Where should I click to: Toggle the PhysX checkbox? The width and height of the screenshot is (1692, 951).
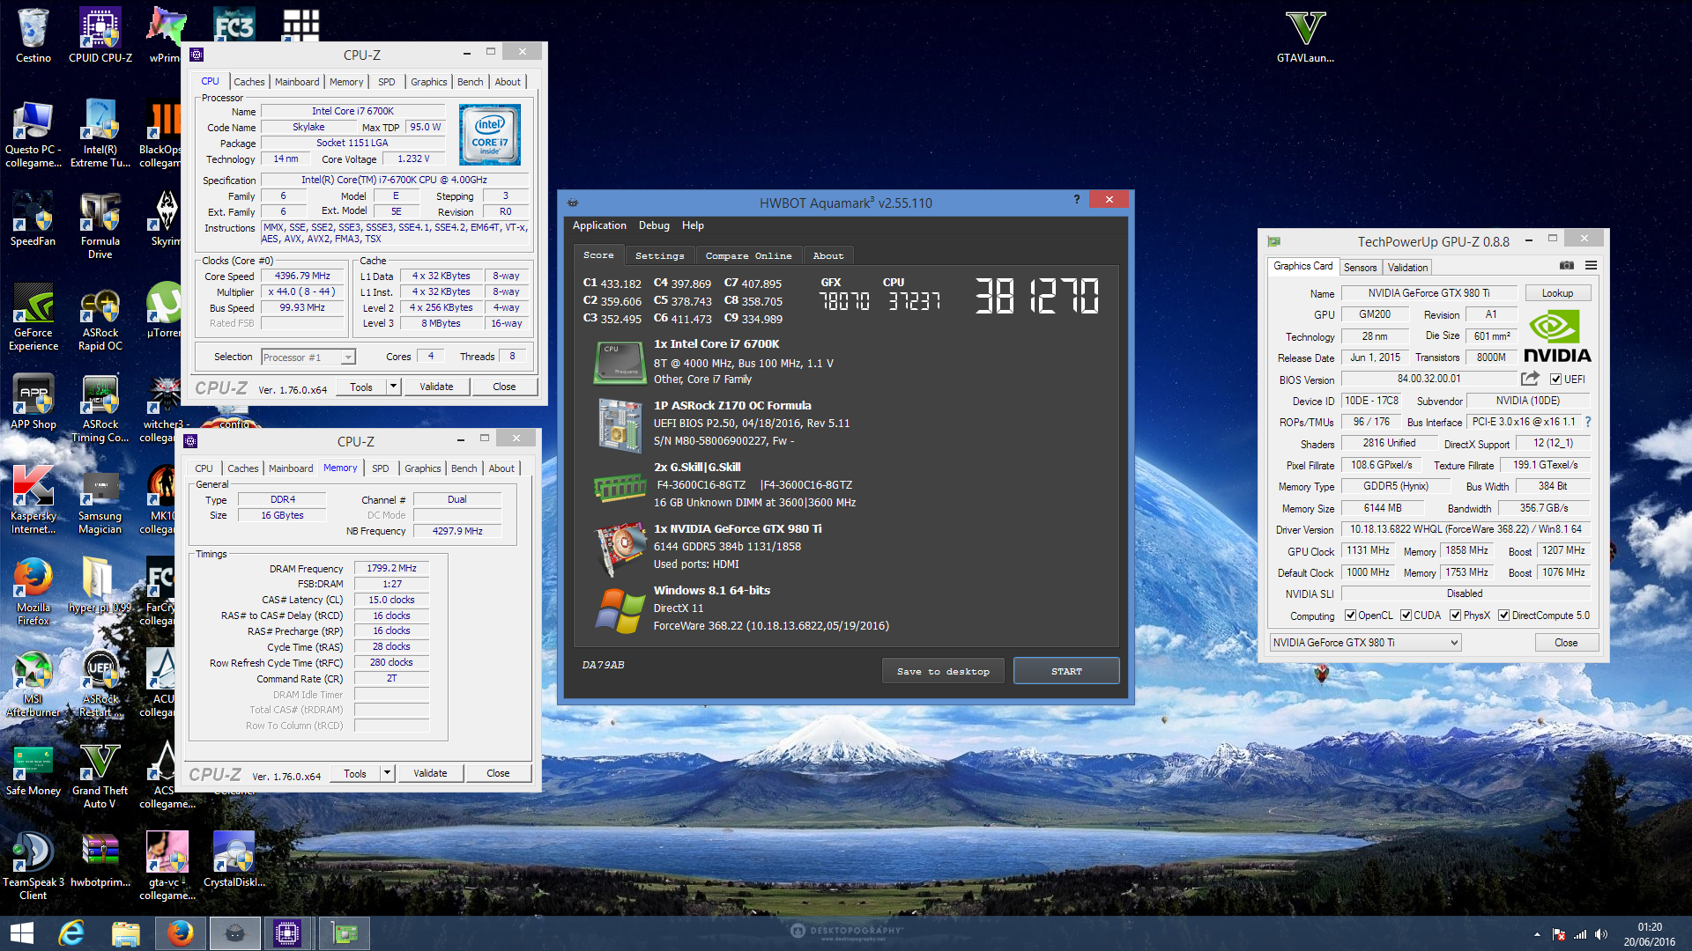coord(1455,616)
